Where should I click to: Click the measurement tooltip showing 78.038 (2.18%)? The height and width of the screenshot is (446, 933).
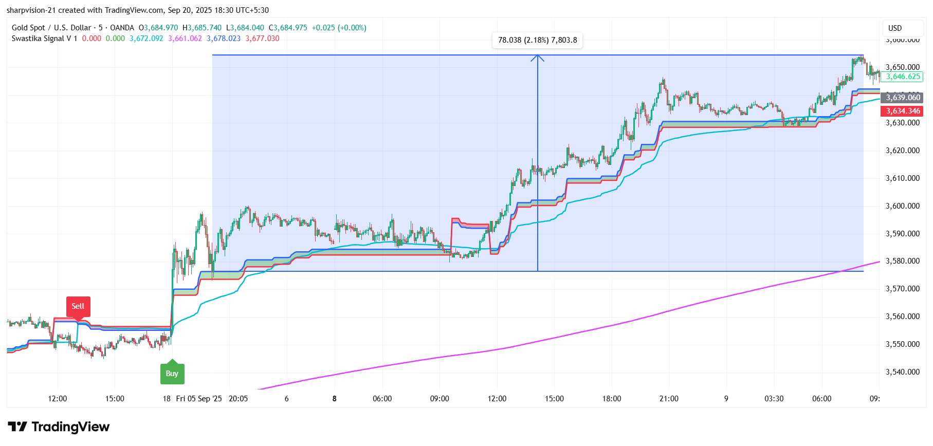(537, 40)
